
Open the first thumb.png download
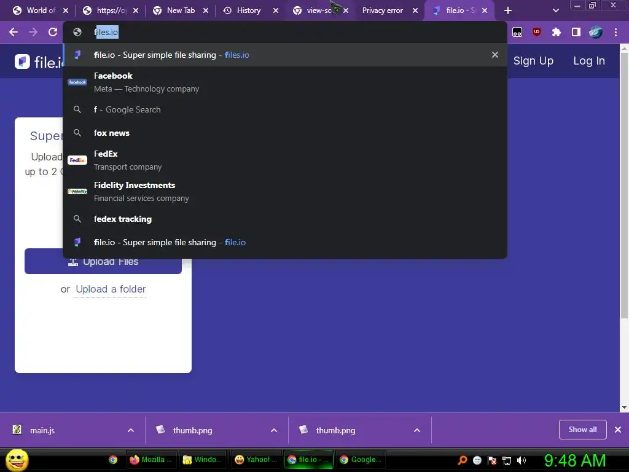192,430
